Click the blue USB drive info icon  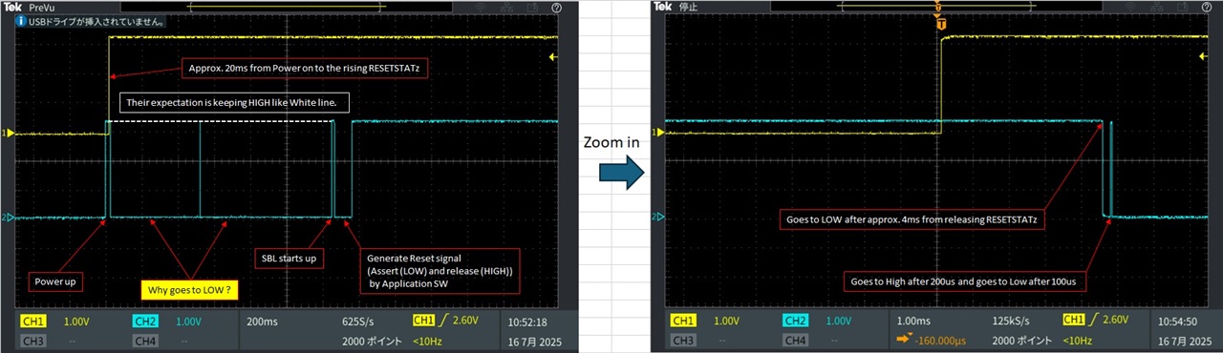pos(20,19)
